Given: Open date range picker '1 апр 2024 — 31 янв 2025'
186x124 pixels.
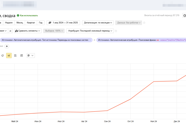Looking at the screenshot, I should (63, 23).
